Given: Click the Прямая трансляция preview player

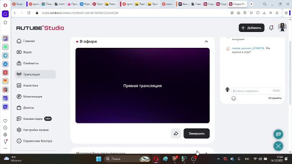Looking at the screenshot, I should click(x=142, y=86).
